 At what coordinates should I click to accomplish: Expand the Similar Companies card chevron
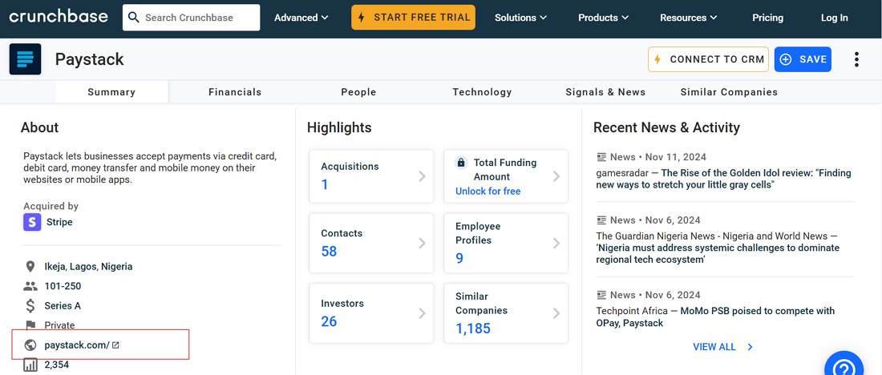(x=556, y=313)
